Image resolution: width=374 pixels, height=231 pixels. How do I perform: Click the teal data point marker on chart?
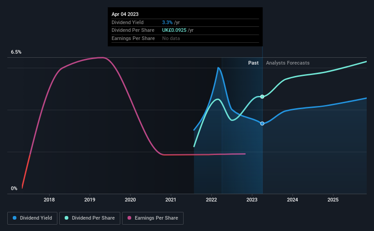click(262, 96)
